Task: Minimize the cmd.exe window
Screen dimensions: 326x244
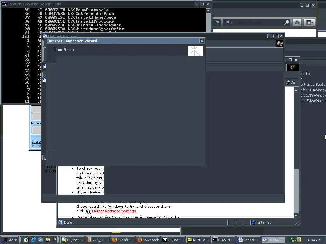Action: [197, 4]
